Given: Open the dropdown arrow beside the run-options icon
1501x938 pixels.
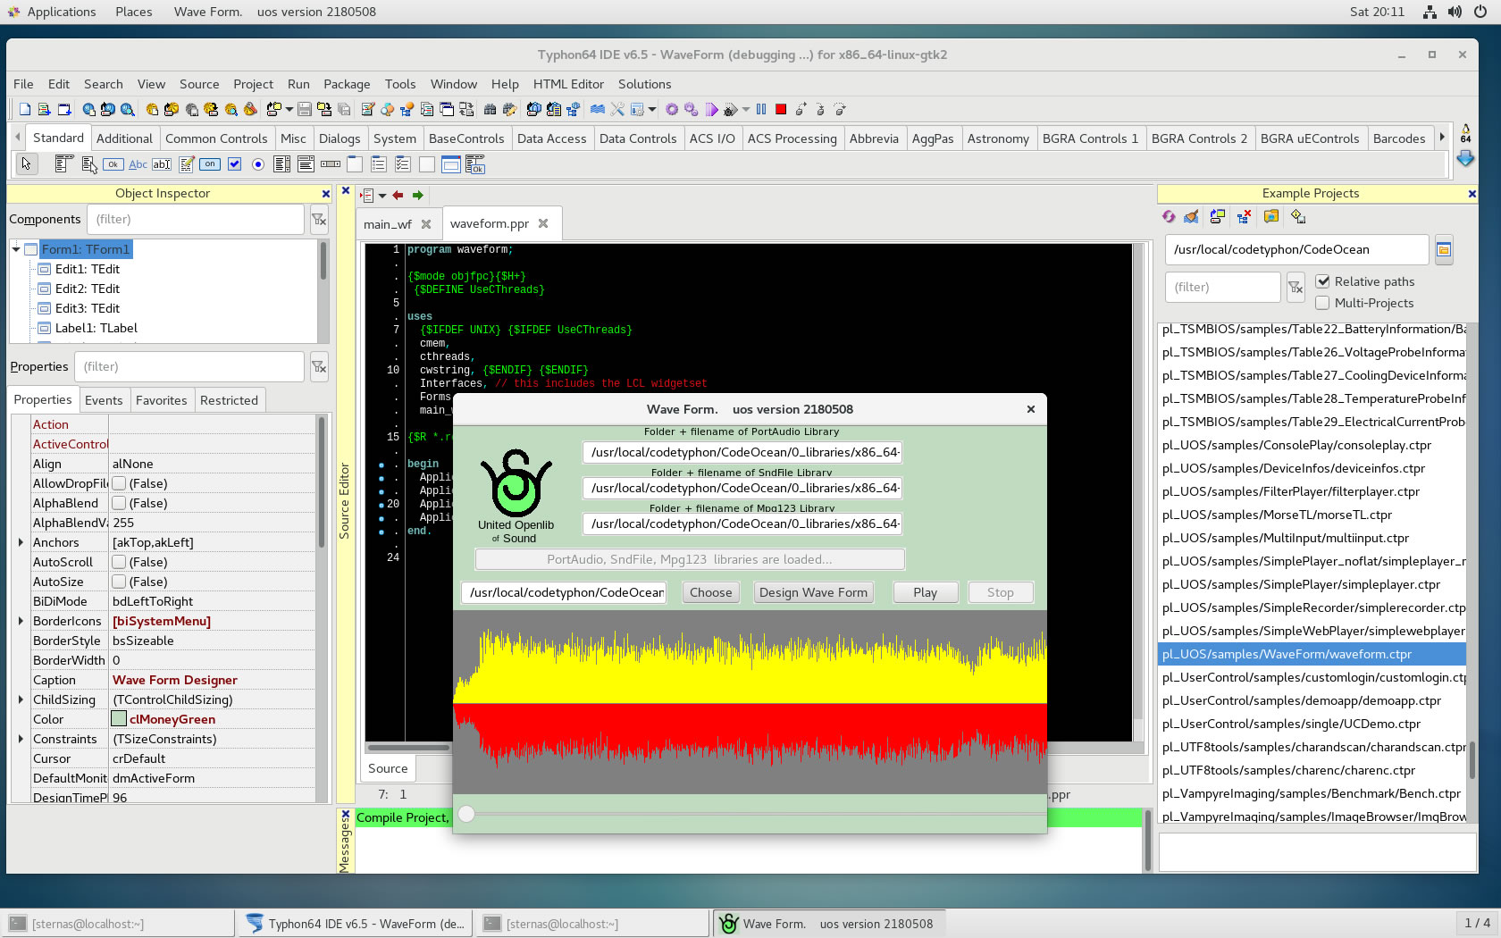Looking at the screenshot, I should [x=746, y=109].
